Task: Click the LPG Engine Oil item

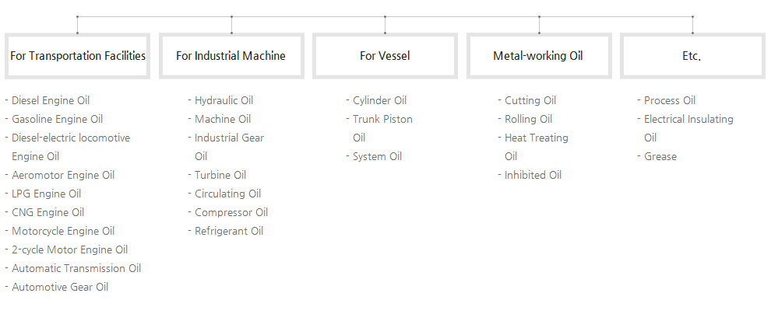Action: 46,194
